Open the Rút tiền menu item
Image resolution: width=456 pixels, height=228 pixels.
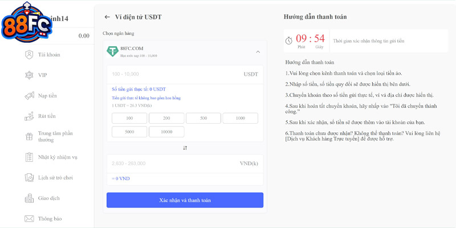(47, 116)
